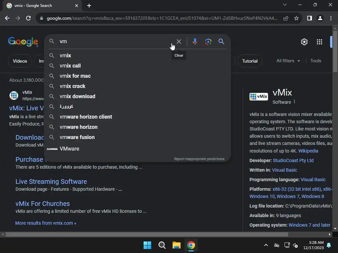Open the tab search chevron
Screen dimensions: 338x253
[285, 5]
